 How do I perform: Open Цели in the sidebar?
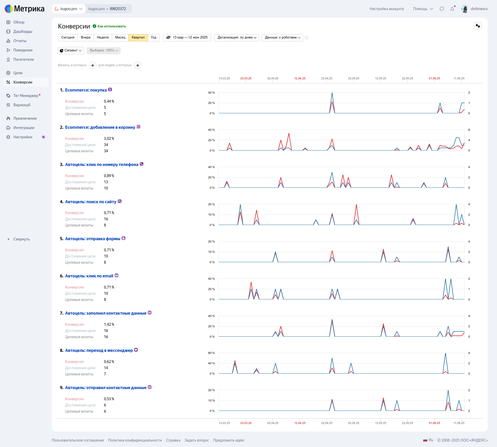[18, 73]
